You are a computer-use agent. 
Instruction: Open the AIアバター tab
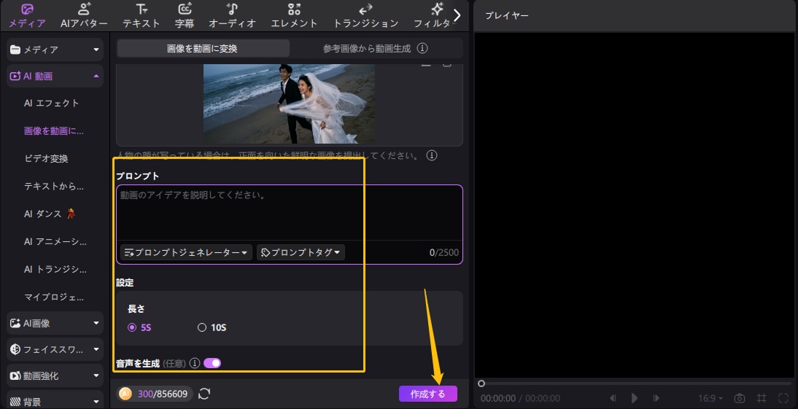(84, 16)
